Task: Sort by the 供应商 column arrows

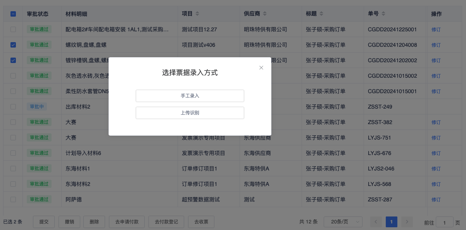Action: tap(265, 14)
